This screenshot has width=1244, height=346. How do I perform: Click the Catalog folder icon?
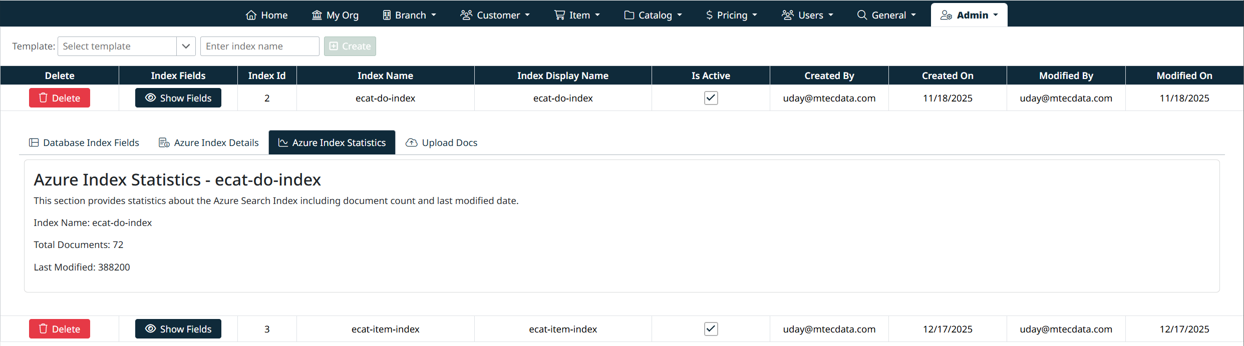629,15
